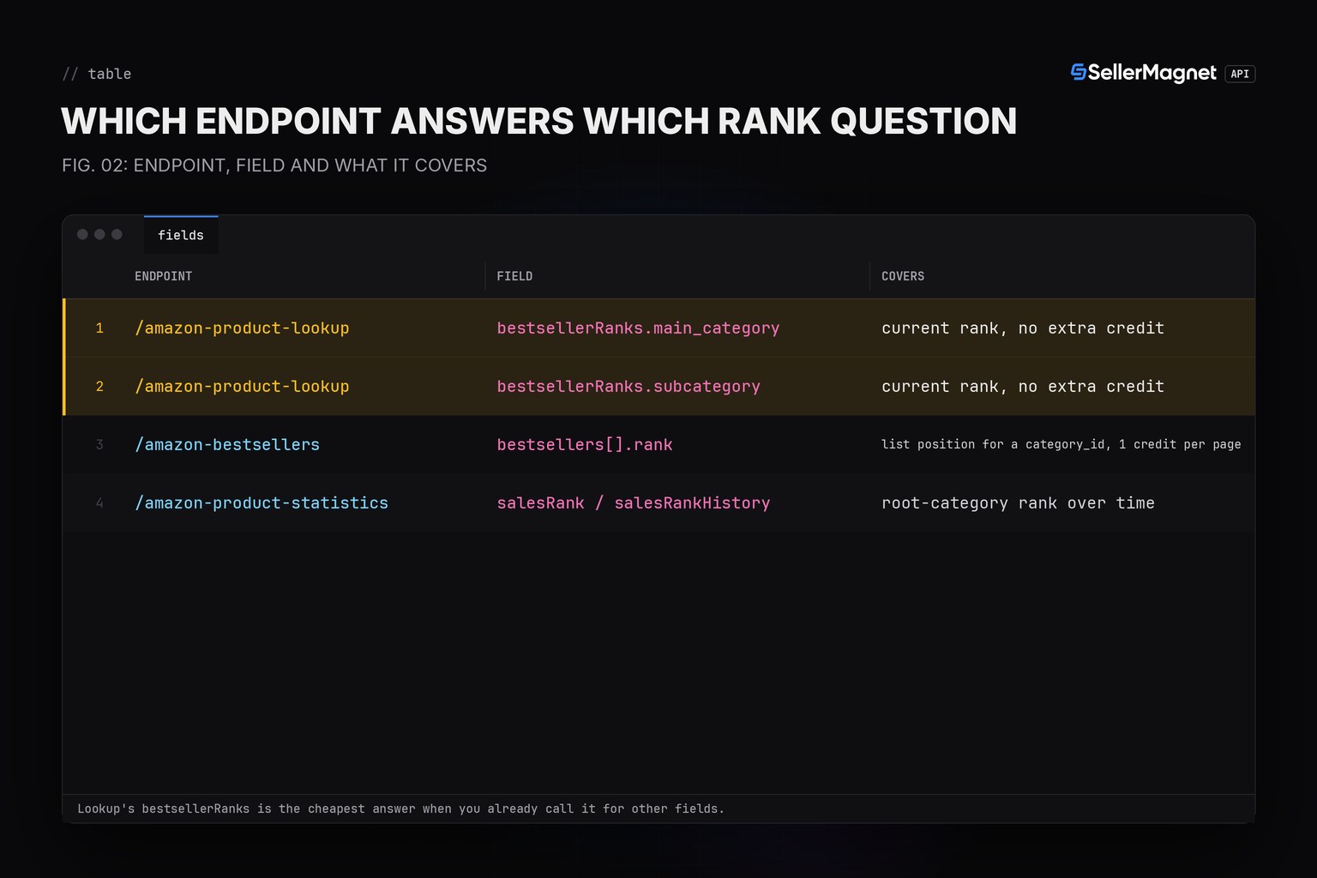Screen dimensions: 1317x878
Task: Click row number 1 in the table
Action: (99, 328)
